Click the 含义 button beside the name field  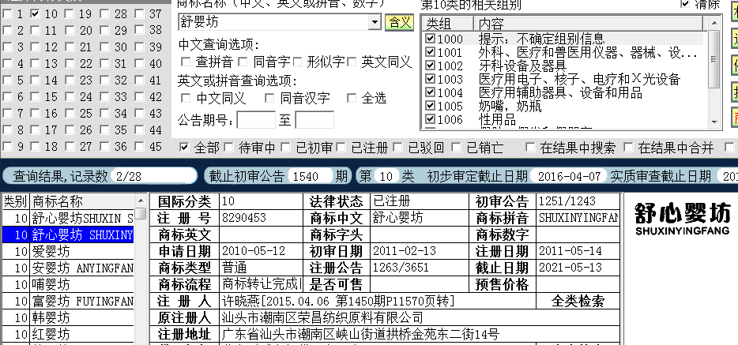coord(399,22)
